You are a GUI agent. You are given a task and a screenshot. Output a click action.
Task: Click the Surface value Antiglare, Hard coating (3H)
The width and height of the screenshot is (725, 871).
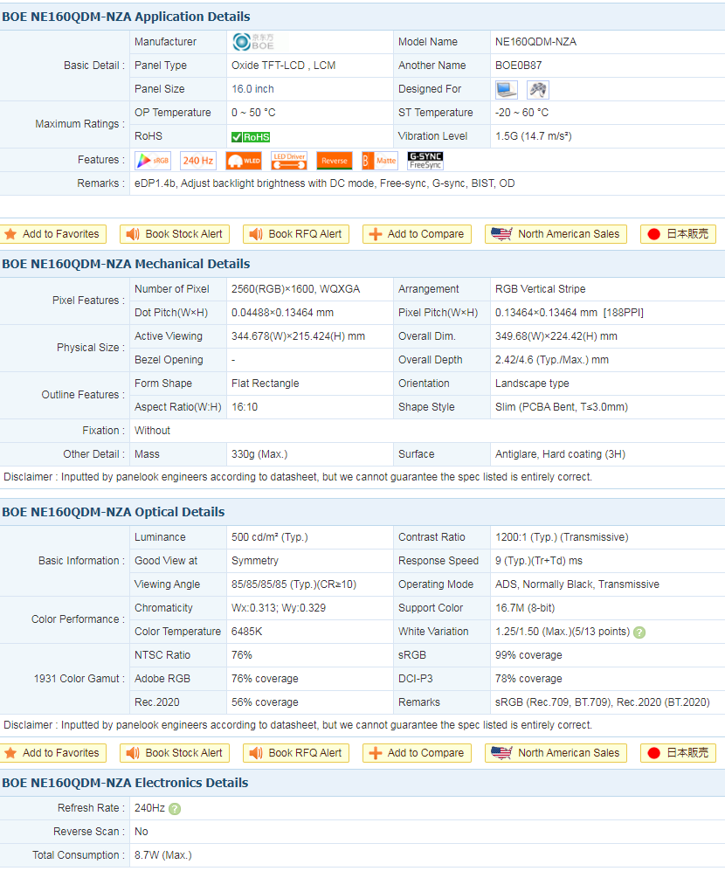click(560, 454)
